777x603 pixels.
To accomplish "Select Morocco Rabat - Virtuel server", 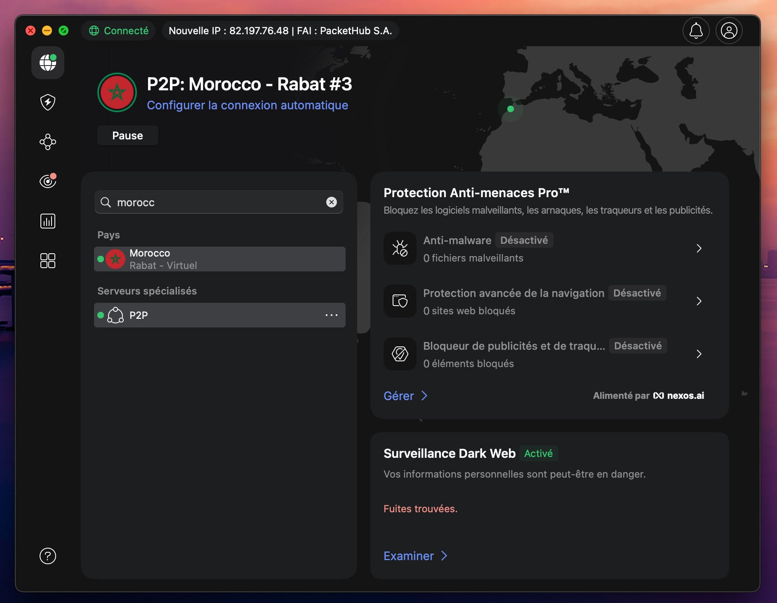I will point(219,259).
